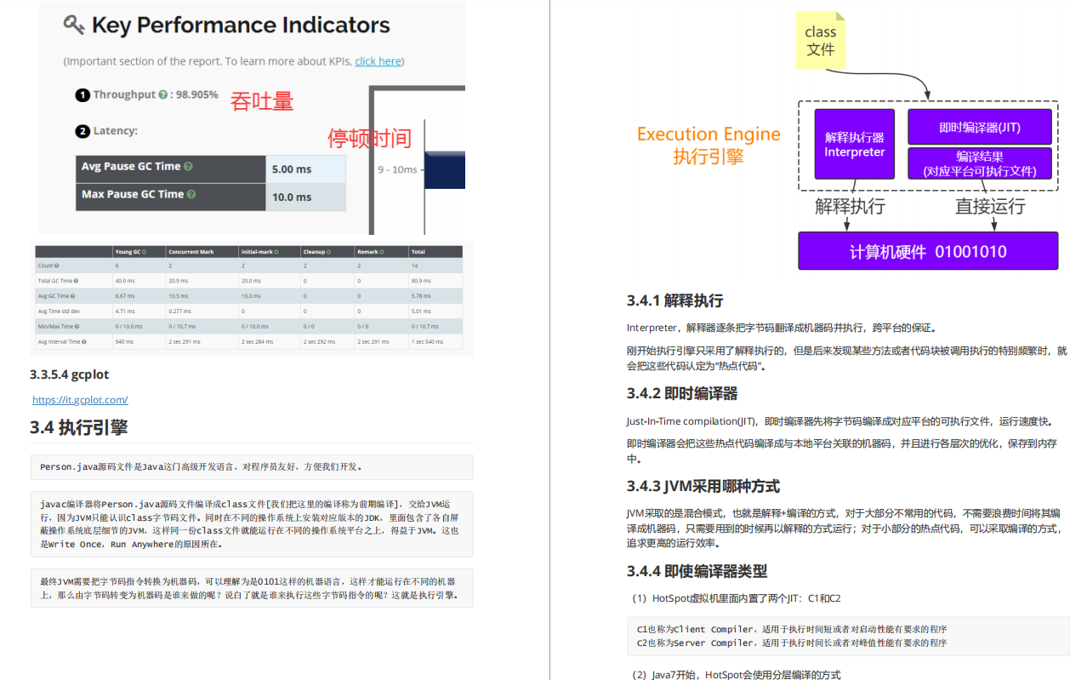The width and height of the screenshot is (1070, 680).
Task: Open the 'click here' KPI link
Action: (378, 61)
